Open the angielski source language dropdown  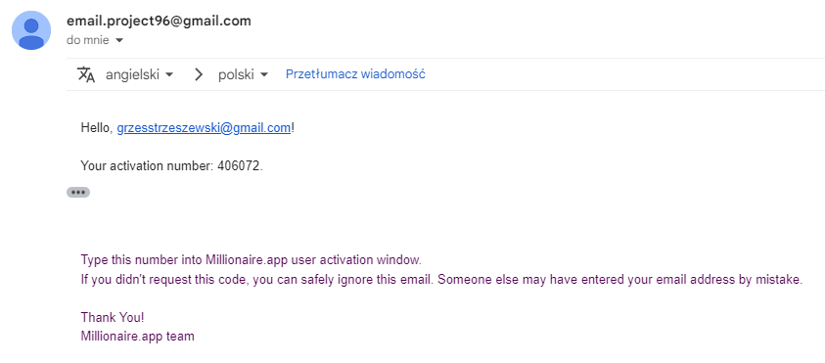pyautogui.click(x=139, y=74)
